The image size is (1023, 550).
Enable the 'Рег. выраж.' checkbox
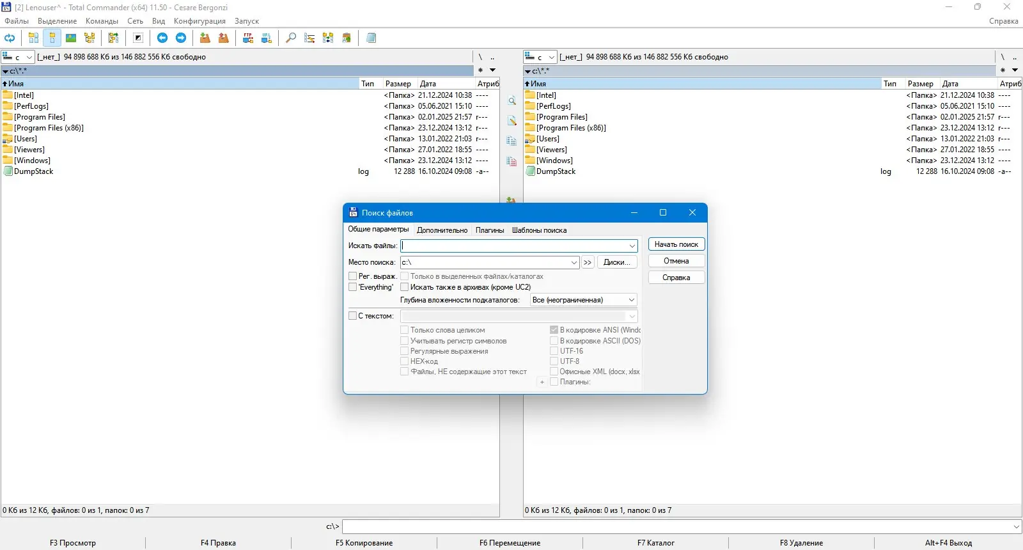(352, 276)
